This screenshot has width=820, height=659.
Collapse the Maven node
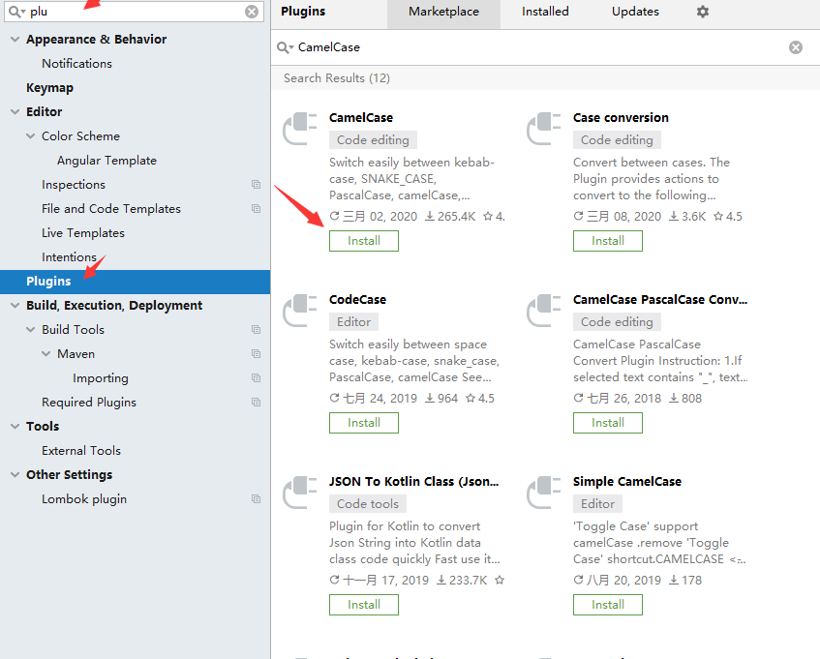(x=46, y=354)
